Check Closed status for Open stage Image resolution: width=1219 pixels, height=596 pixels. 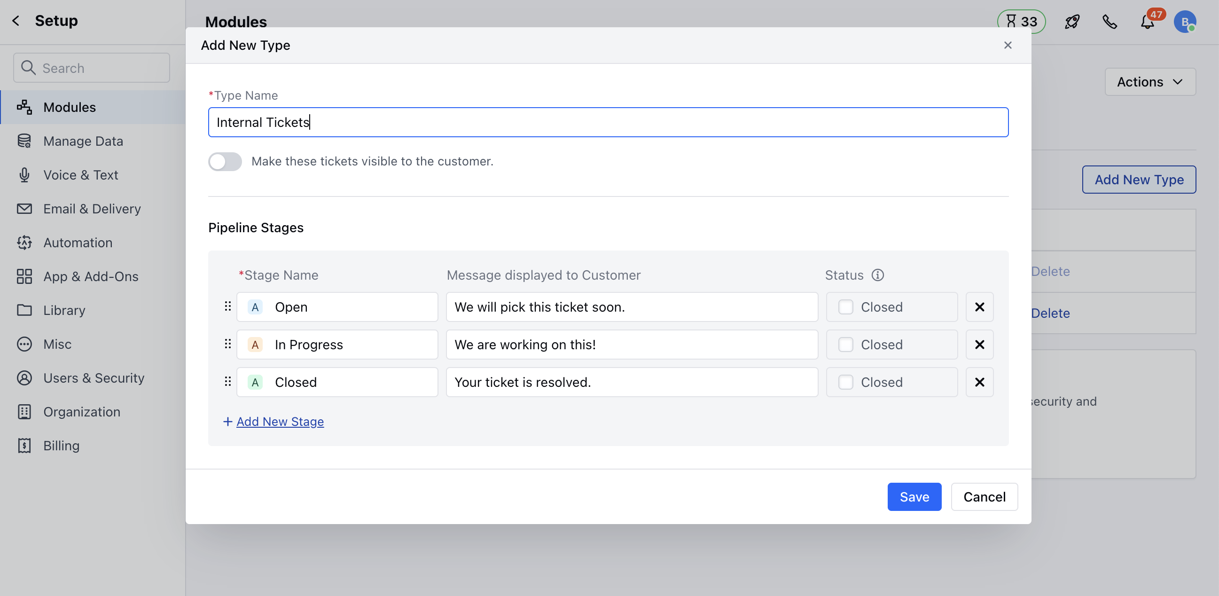click(x=845, y=307)
